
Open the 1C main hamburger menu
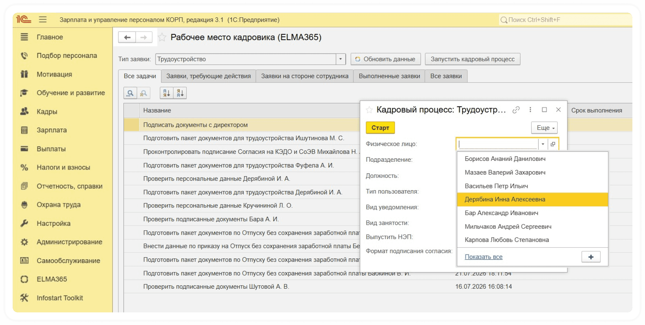(43, 19)
